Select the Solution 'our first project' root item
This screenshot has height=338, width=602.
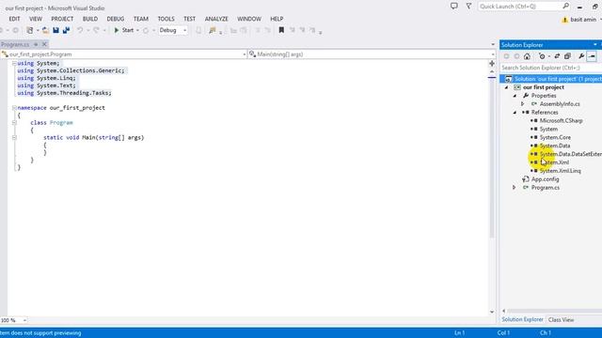pyautogui.click(x=551, y=79)
